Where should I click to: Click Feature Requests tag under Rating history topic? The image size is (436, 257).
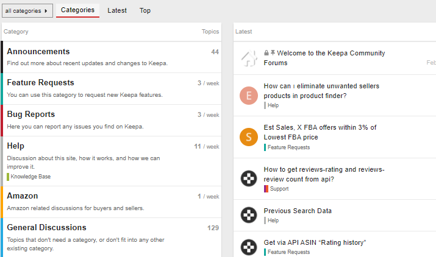point(287,252)
